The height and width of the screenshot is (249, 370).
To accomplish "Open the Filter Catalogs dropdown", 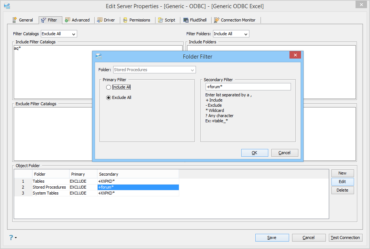I will [x=59, y=34].
